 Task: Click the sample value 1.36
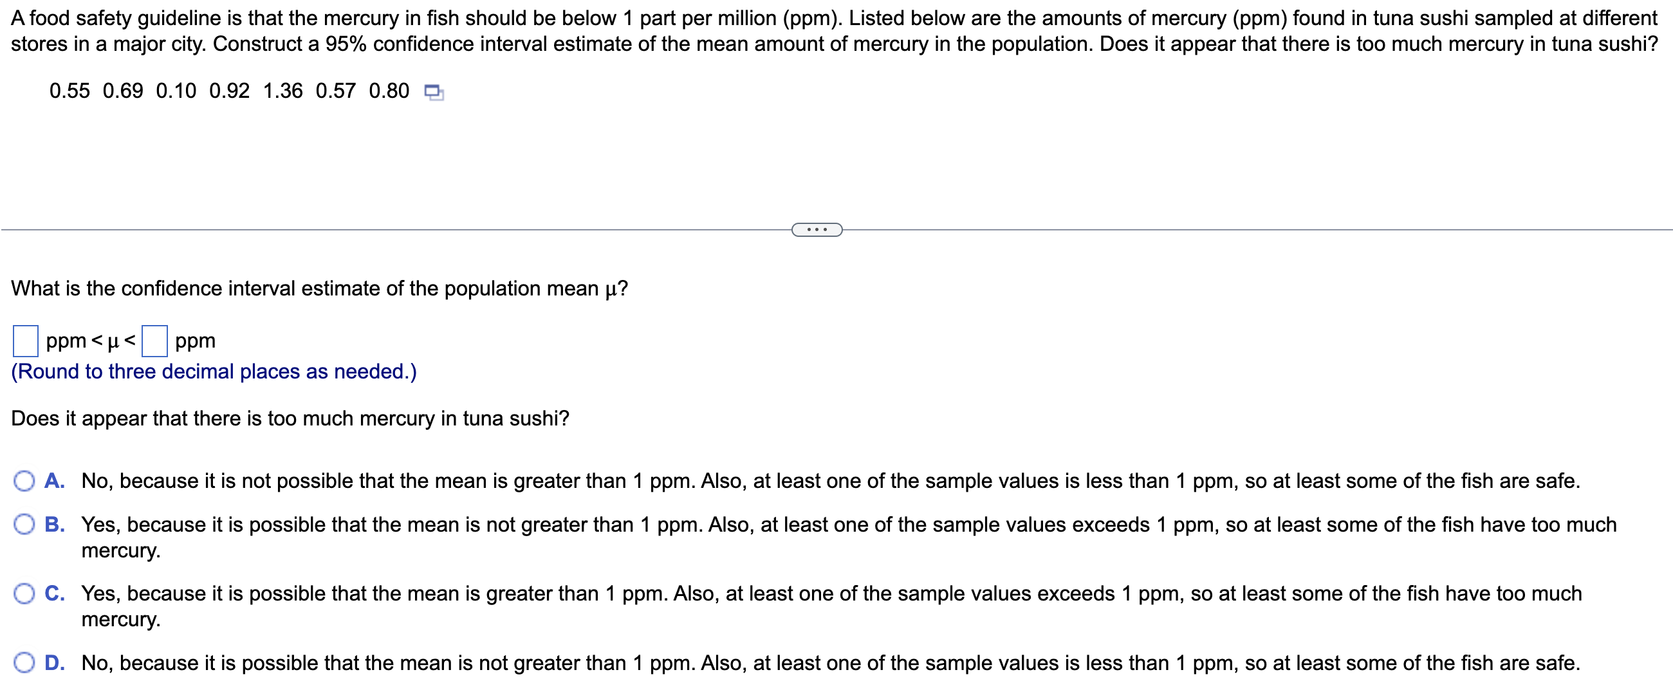pos(282,91)
